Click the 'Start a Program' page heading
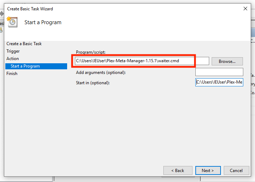This screenshot has height=182, width=255. coord(43,22)
